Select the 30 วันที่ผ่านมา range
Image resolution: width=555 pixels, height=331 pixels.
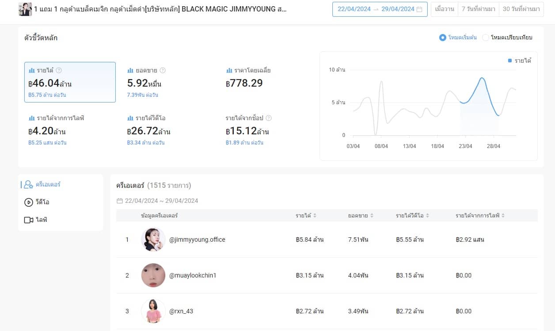pos(521,9)
